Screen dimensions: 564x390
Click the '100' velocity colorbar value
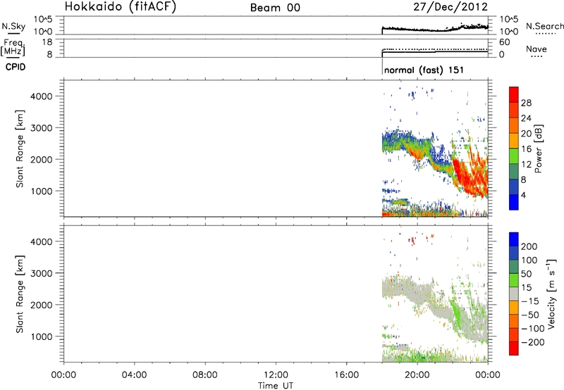[529, 260]
